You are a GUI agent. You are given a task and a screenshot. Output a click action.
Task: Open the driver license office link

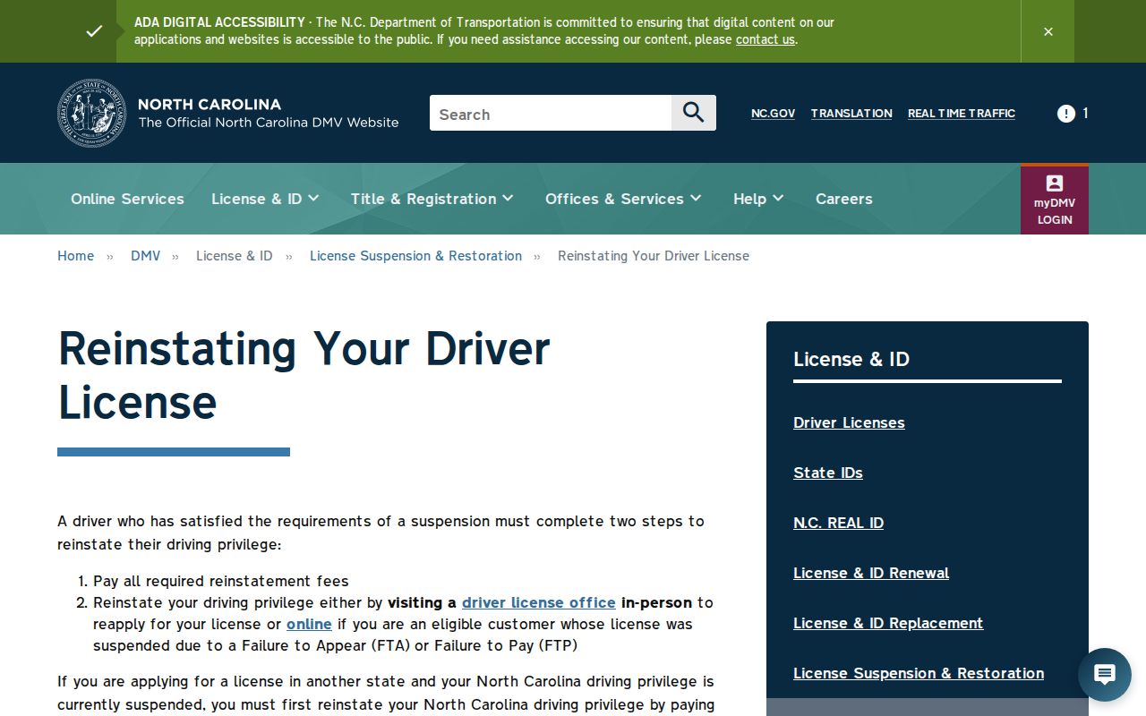tap(539, 602)
